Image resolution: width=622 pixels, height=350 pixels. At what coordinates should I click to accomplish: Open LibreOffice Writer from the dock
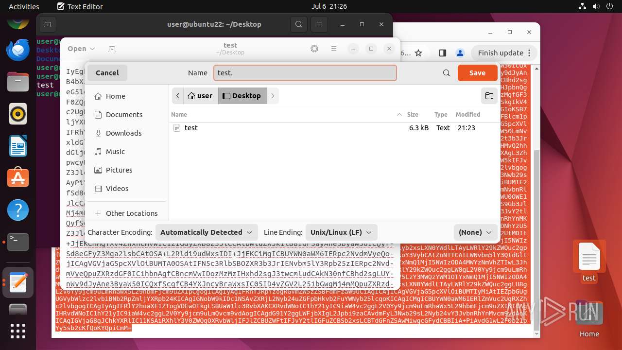(18, 146)
